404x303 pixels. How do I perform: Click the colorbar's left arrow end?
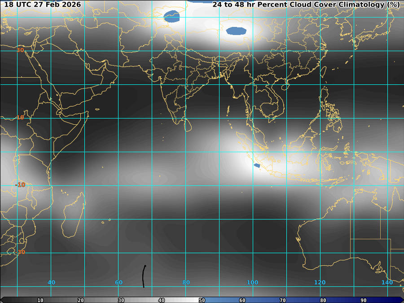point(2,300)
